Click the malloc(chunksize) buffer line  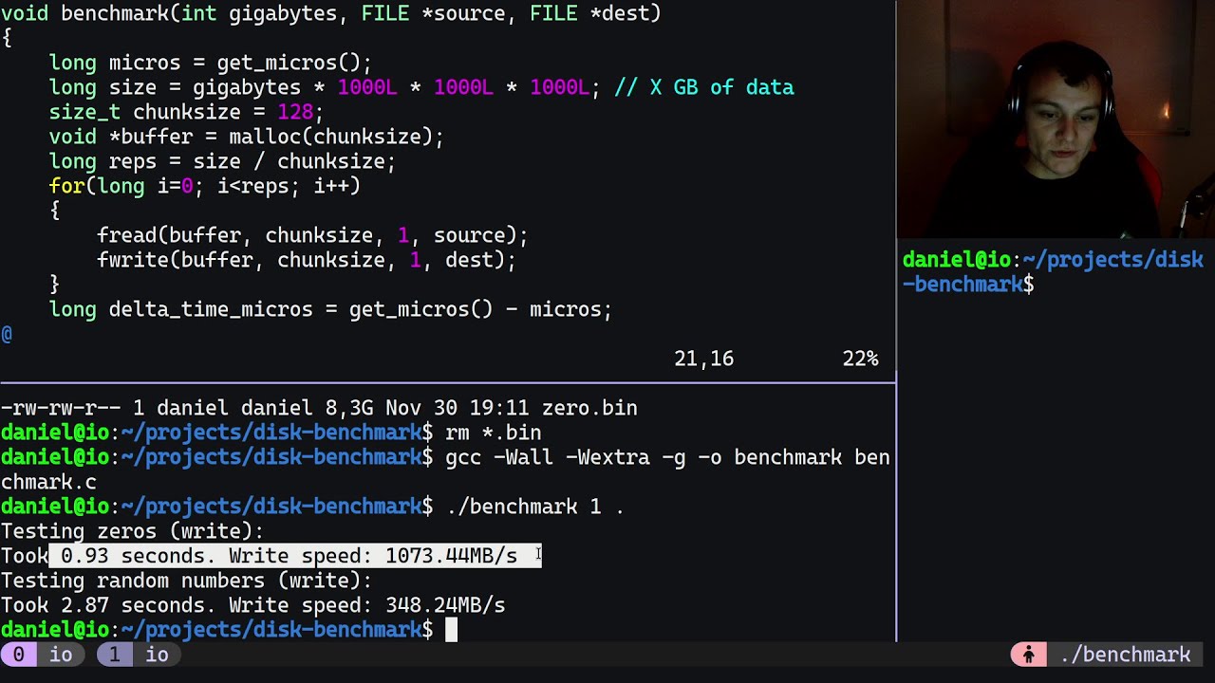coord(247,137)
